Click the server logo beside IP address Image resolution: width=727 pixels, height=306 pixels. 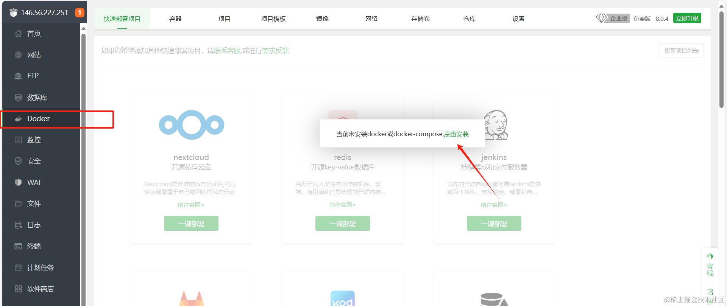13,12
